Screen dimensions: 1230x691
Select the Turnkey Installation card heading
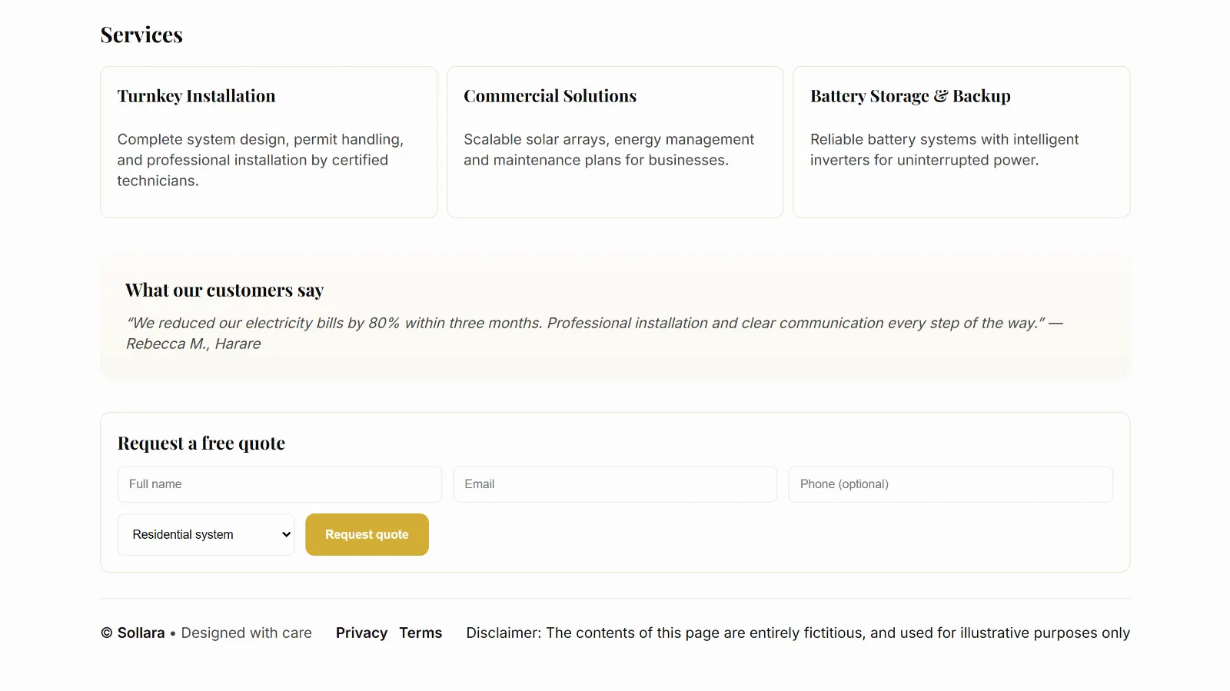(196, 96)
